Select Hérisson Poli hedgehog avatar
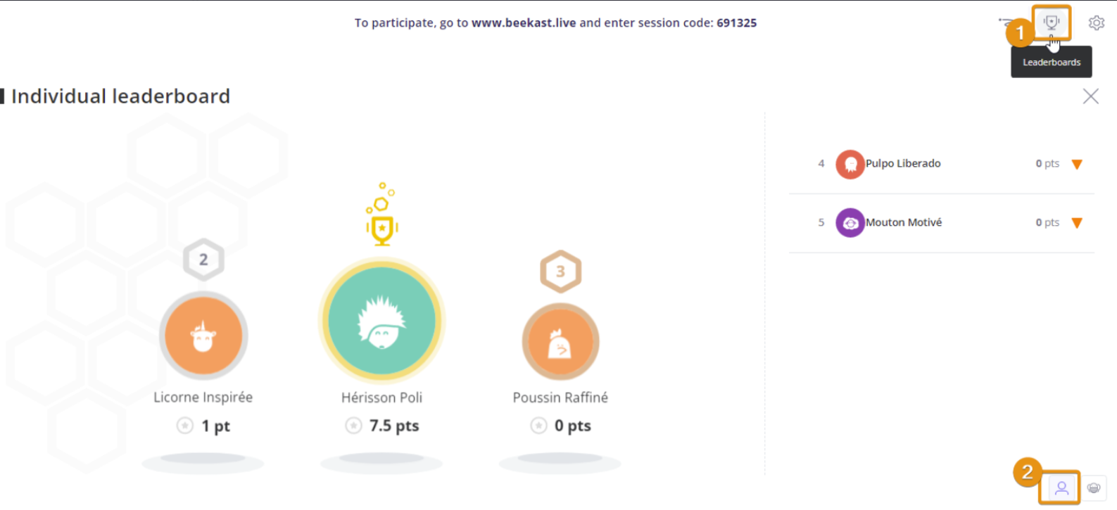 point(382,321)
